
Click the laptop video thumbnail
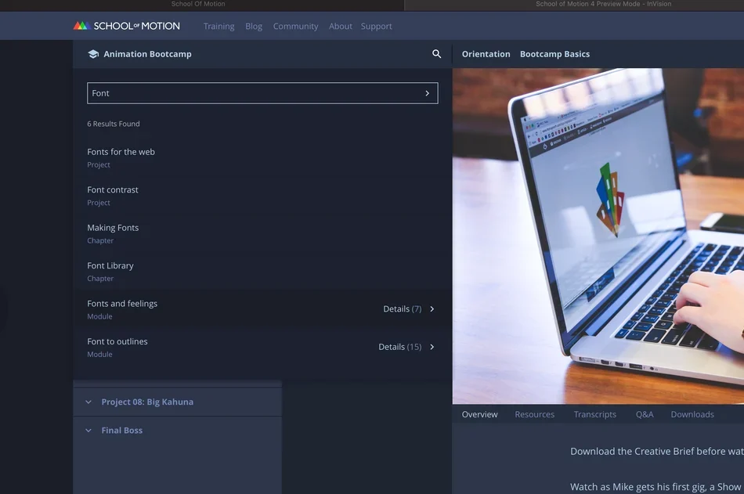click(x=598, y=236)
